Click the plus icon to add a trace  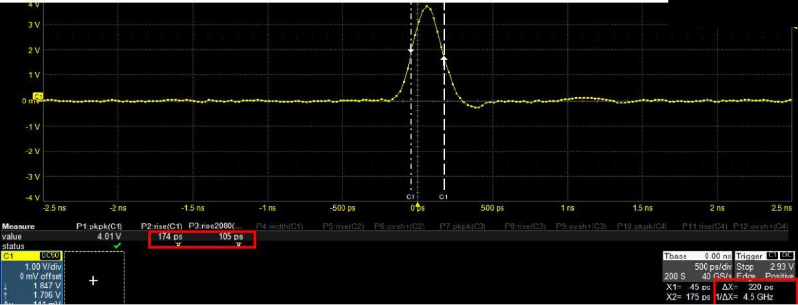click(94, 281)
